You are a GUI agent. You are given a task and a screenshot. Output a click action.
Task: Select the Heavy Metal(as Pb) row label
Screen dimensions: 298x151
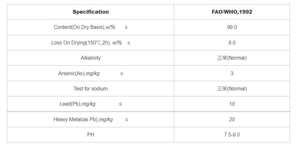pyautogui.click(x=83, y=120)
